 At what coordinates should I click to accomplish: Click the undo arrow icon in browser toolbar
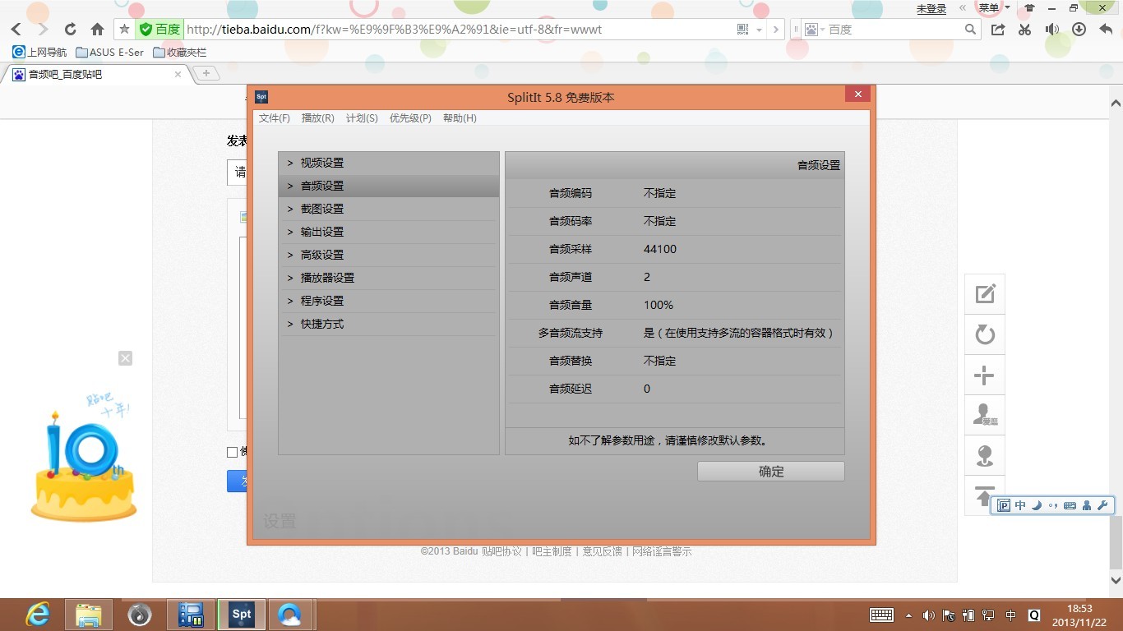tap(1106, 30)
